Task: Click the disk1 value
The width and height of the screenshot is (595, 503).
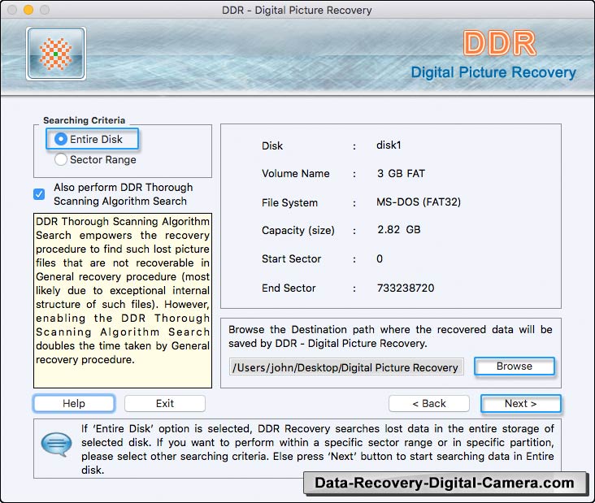Action: coord(389,145)
